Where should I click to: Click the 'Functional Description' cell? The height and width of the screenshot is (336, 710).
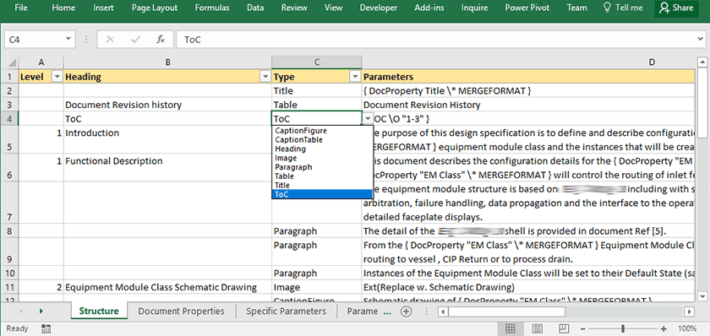coord(167,168)
